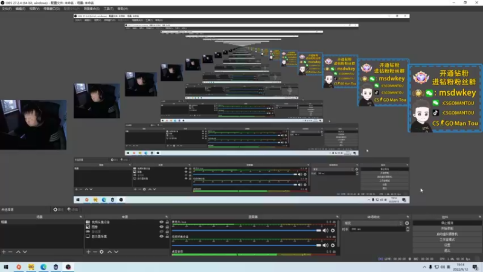Screen dimensions: 483x272
Task: Toggle visibility of greyed-out third source
Action: (161, 232)
